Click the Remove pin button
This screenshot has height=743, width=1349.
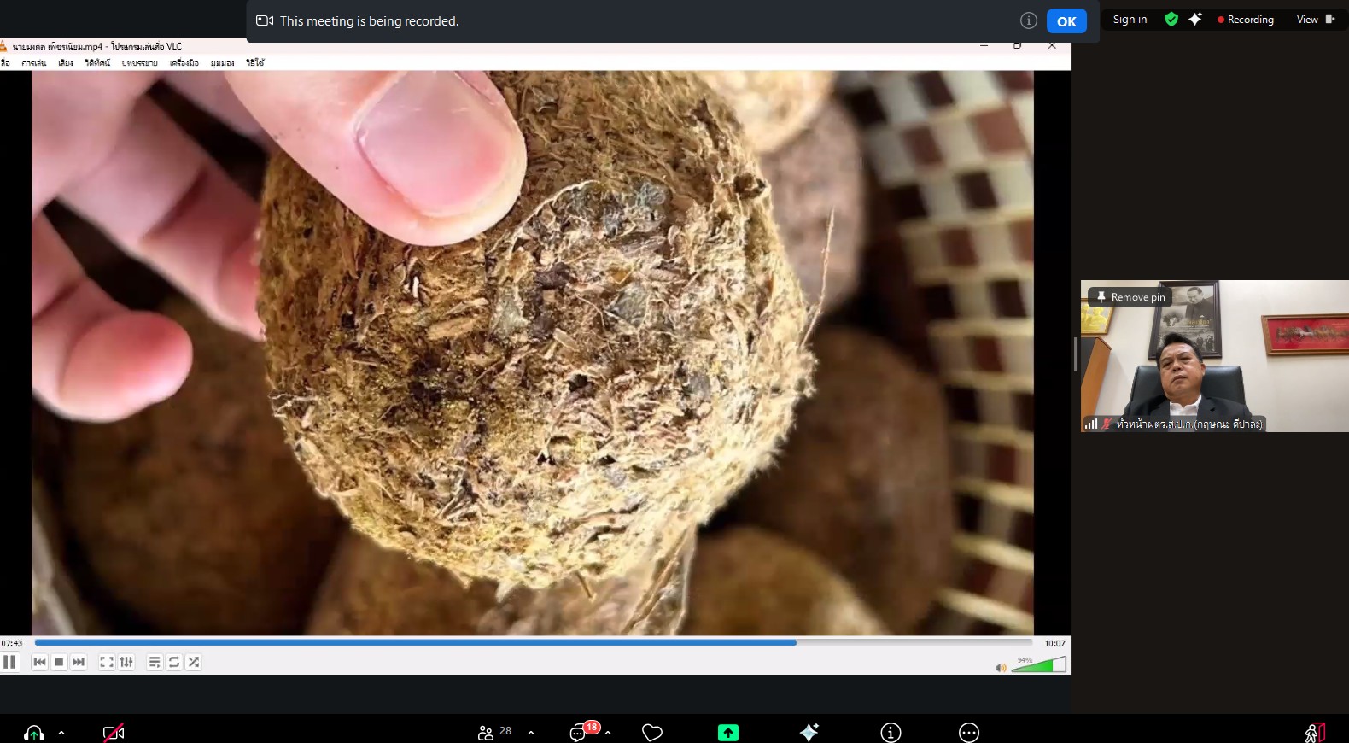(x=1130, y=297)
